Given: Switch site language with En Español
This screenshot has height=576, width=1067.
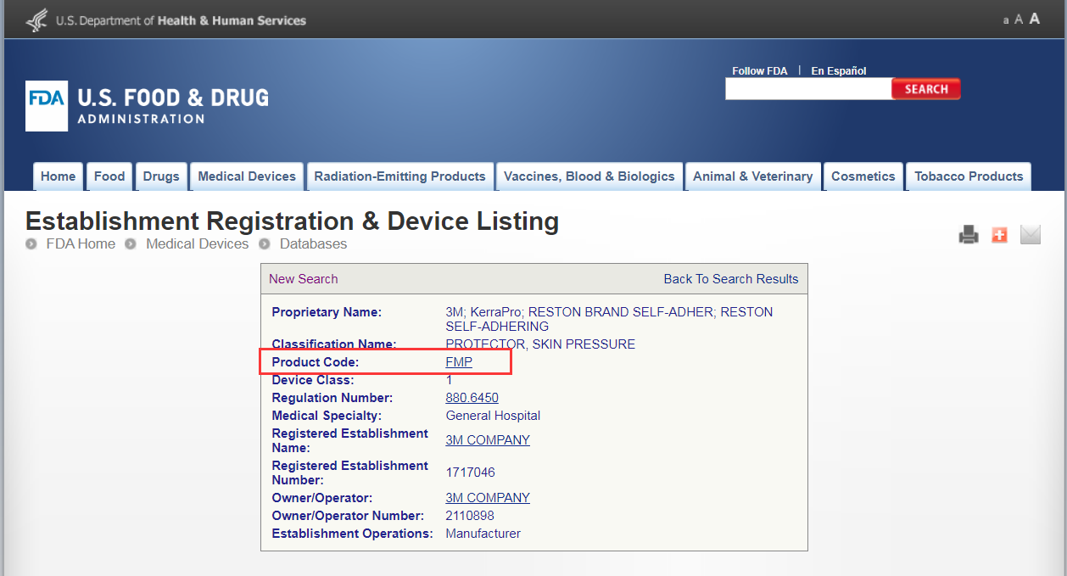Looking at the screenshot, I should (838, 71).
